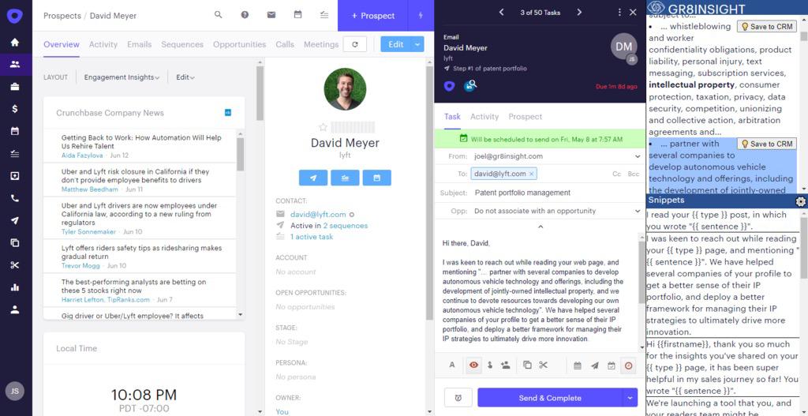Viewport: 808px width, 416px height.
Task: Open the Prospects people icon in the sidebar
Action: (15, 65)
